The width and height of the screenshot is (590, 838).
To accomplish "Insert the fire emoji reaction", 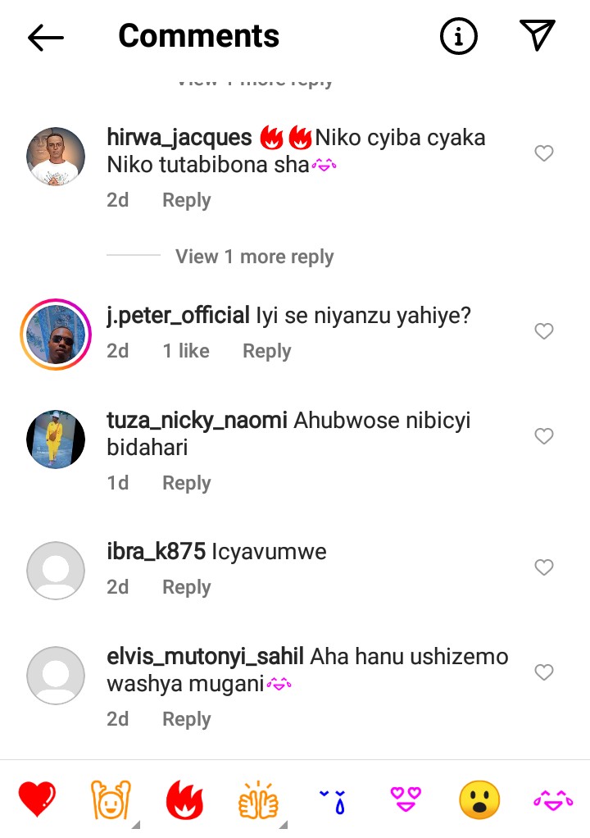I will 184,800.
